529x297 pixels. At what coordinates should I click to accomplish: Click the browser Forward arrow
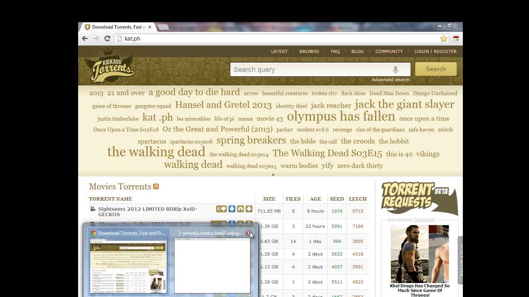tap(96, 38)
